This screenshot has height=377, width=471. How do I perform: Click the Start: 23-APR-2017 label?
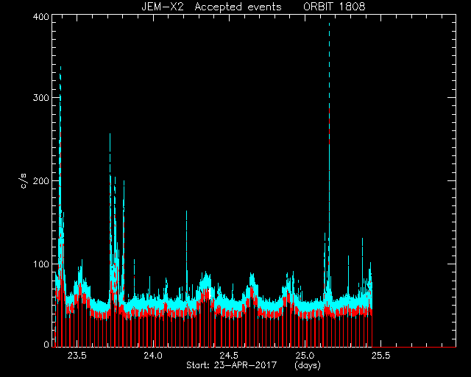231,365
